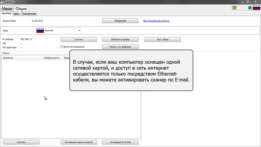This screenshot has width=261, height=147.
Task: Click the database version date 25.09.2012
Action: (x=37, y=21)
